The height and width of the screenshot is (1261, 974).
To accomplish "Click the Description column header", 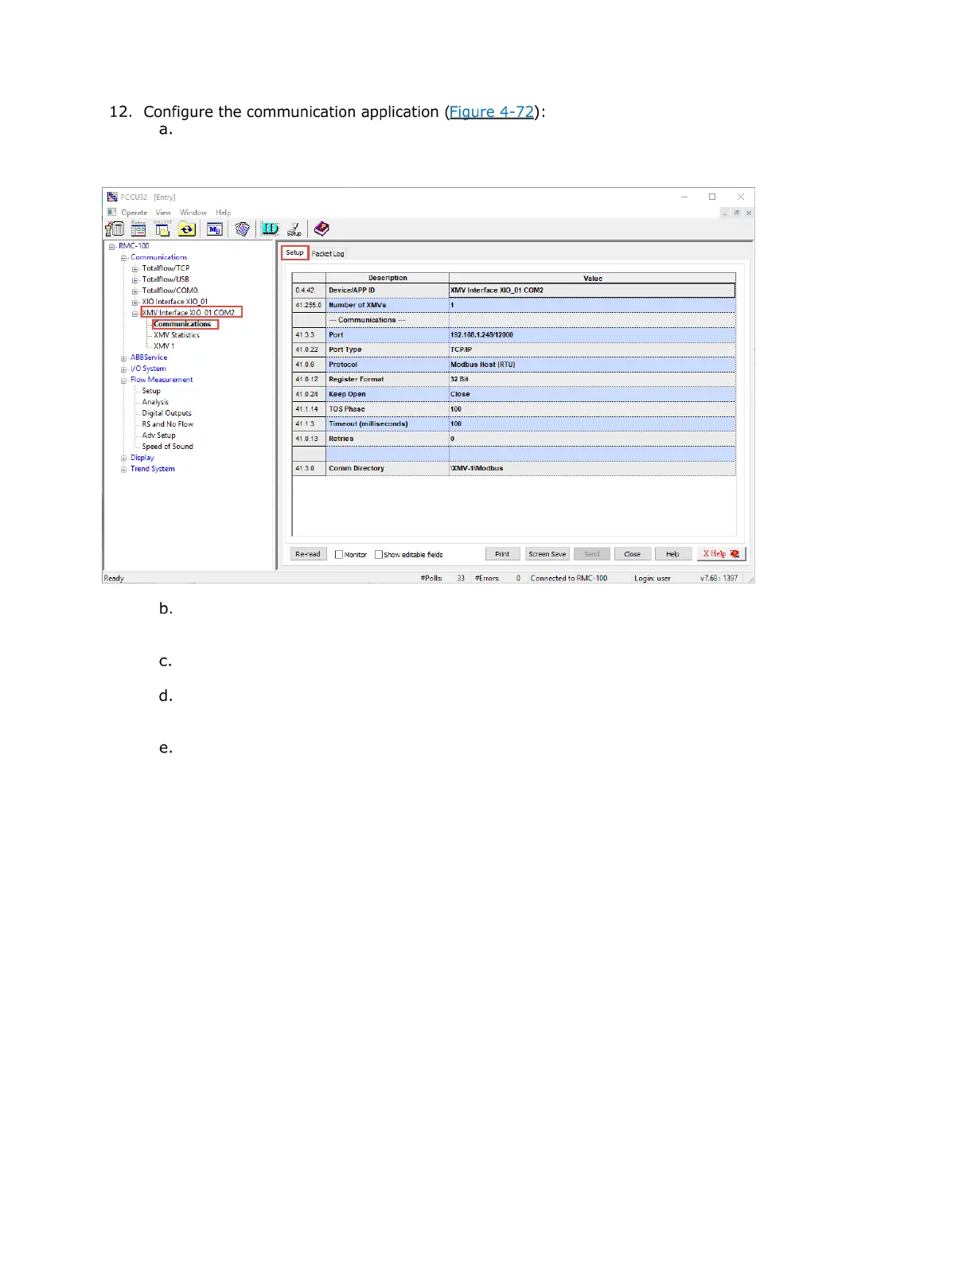I will click(388, 278).
